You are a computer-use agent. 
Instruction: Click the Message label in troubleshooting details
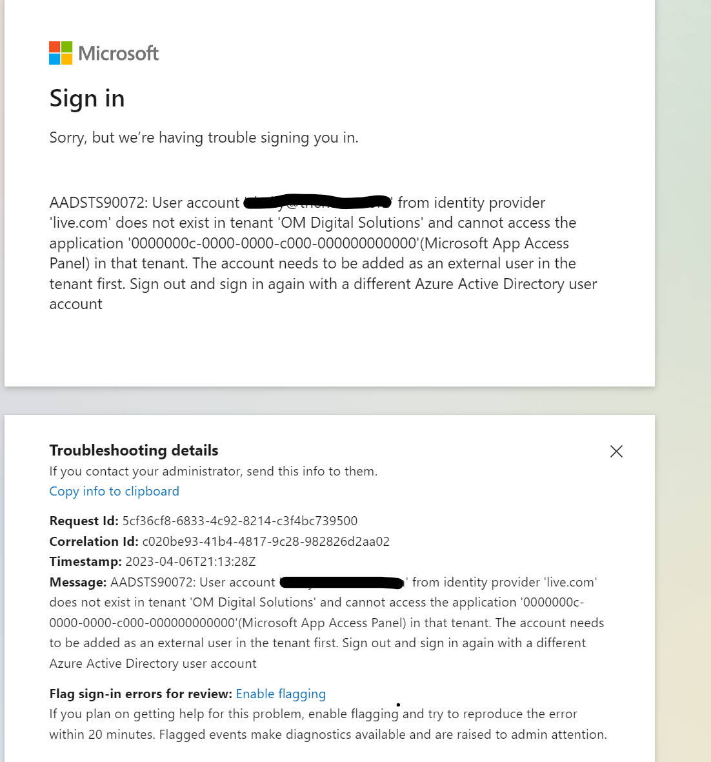click(x=78, y=582)
